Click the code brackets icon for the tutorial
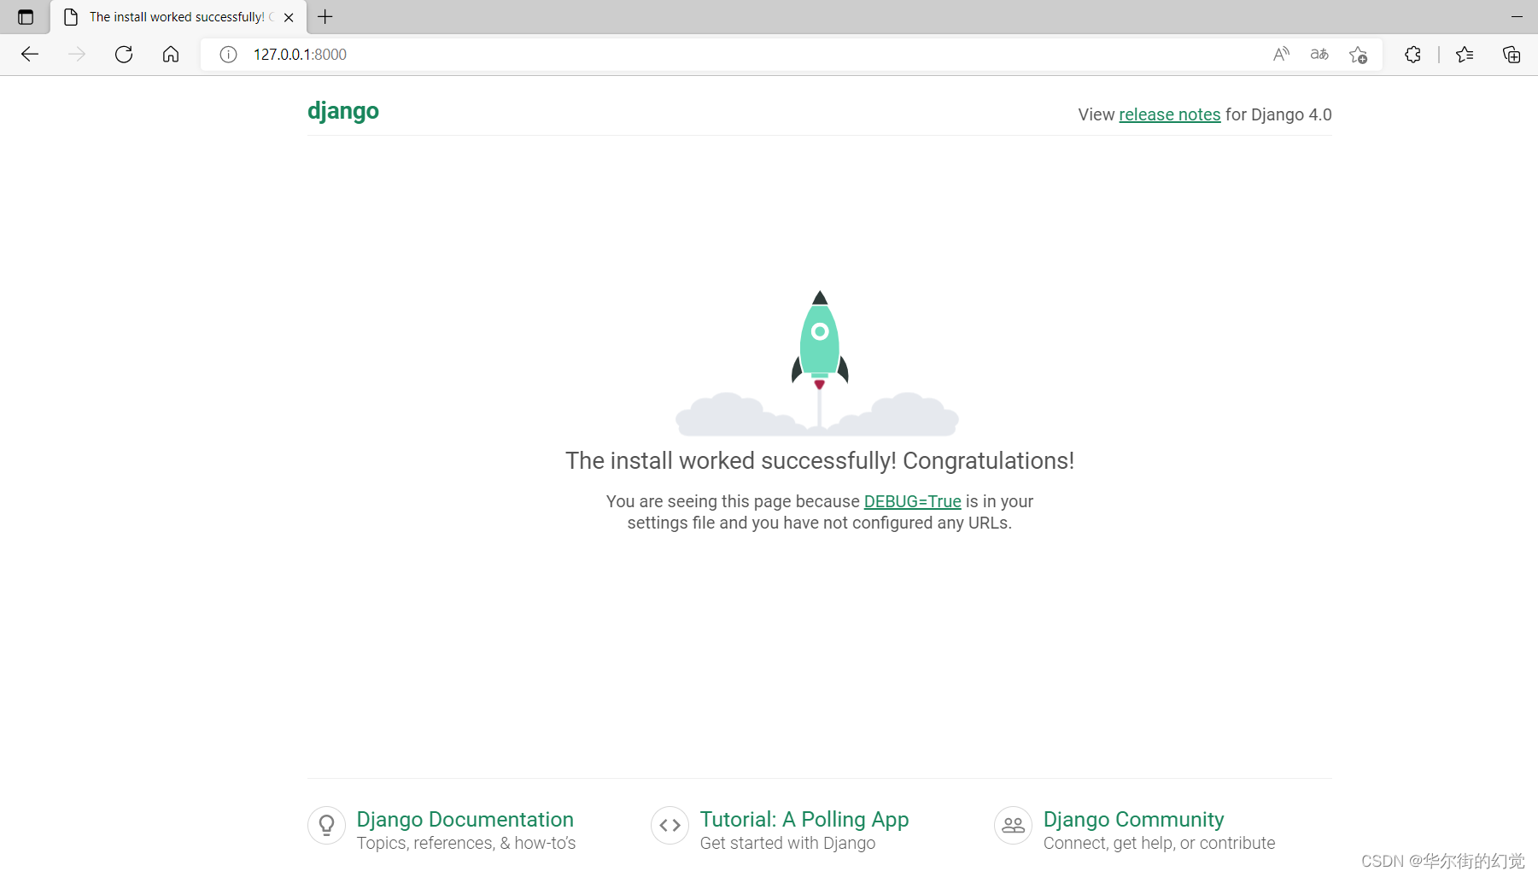The height and width of the screenshot is (877, 1538). click(x=670, y=825)
